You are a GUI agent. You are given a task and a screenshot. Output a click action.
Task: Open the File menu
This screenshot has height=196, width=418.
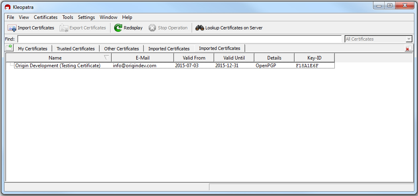(10, 17)
